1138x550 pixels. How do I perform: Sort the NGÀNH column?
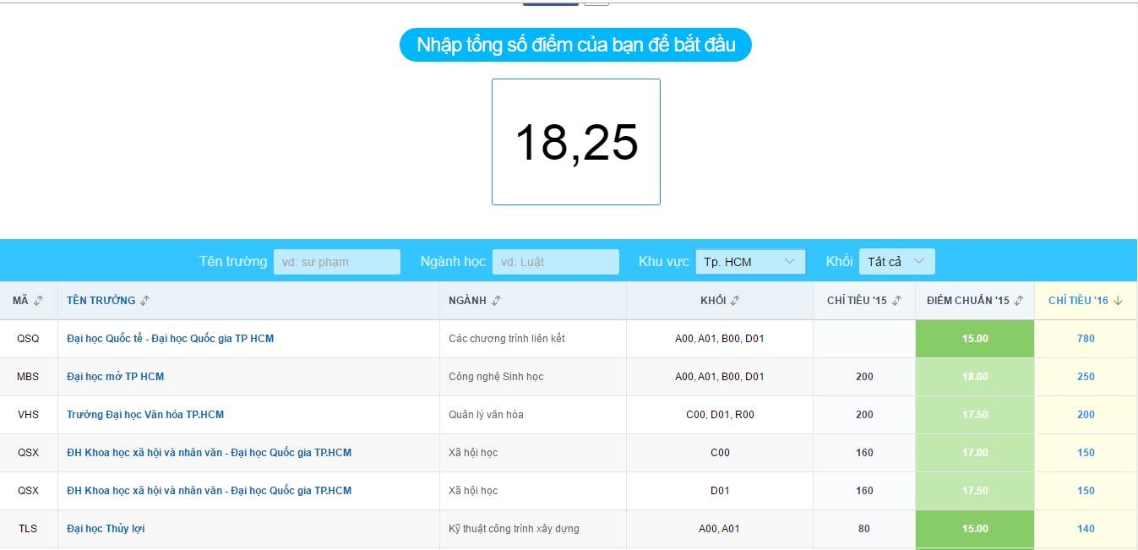pyautogui.click(x=496, y=300)
